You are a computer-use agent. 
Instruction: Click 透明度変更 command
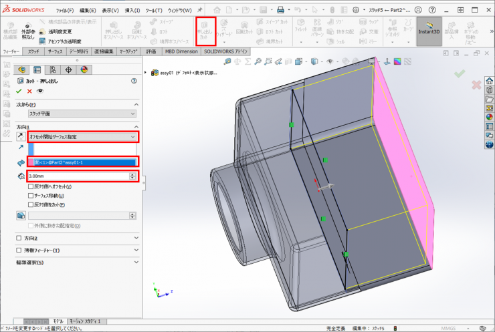pos(60,31)
